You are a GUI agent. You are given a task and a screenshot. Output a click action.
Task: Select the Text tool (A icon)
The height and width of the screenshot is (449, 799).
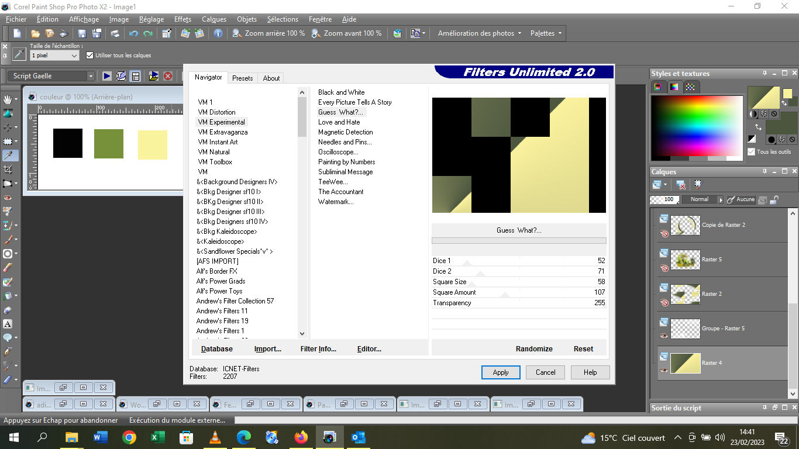8,324
